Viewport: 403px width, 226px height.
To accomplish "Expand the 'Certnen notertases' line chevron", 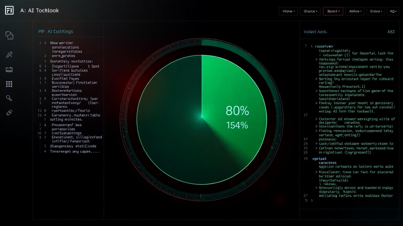I will coord(316,148).
